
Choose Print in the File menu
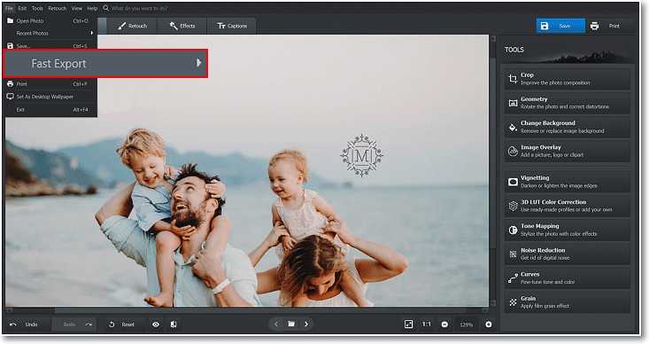point(50,83)
